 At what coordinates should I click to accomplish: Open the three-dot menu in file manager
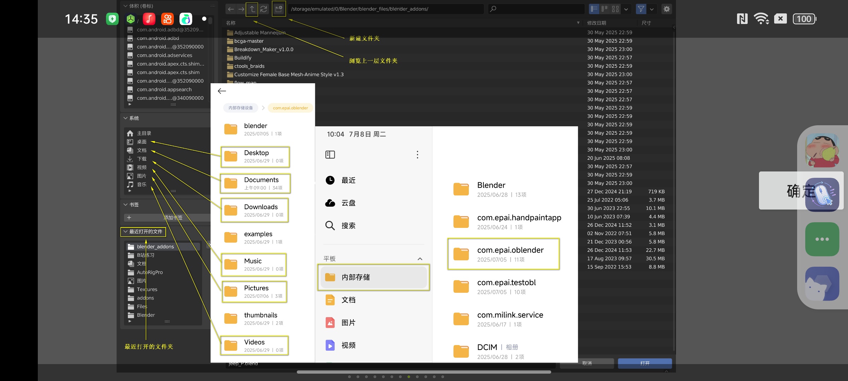coord(417,155)
